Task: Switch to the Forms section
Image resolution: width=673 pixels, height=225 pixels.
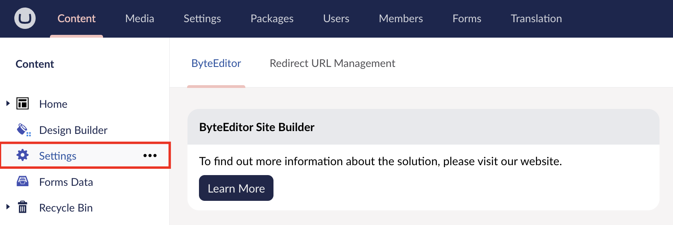Action: pos(467,19)
